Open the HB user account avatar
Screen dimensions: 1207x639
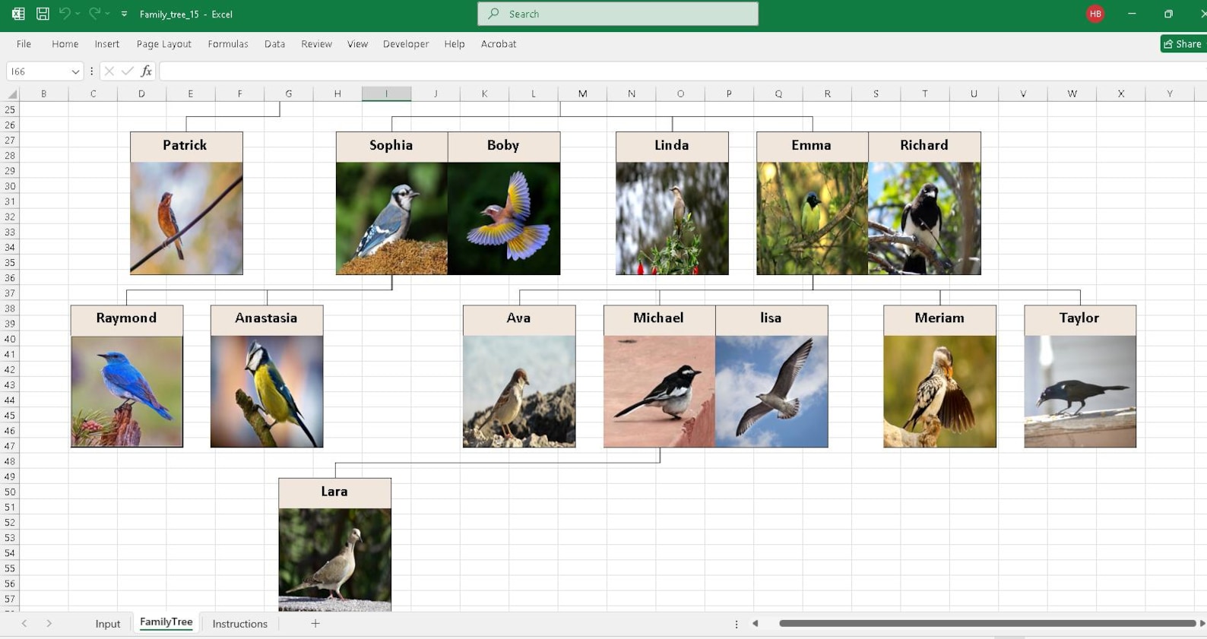coord(1095,14)
